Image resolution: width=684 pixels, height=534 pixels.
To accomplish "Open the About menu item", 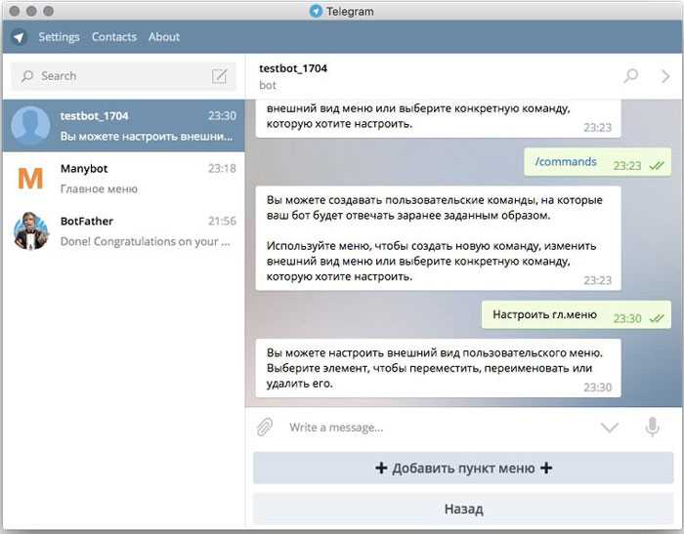I will [164, 37].
